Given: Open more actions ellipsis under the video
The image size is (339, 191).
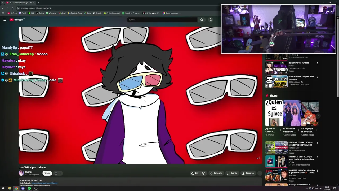Looking at the screenshot, I should point(260,173).
